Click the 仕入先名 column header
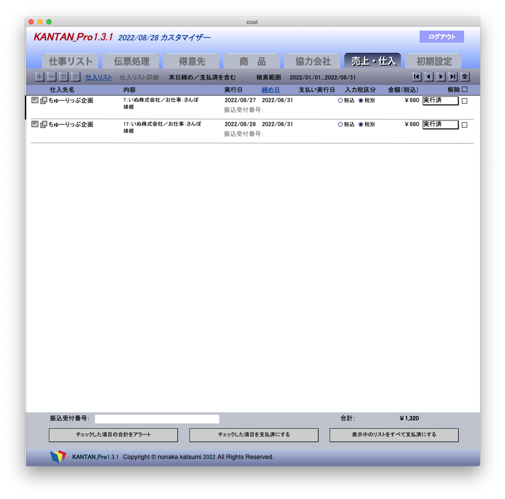505x499 pixels. (62, 90)
